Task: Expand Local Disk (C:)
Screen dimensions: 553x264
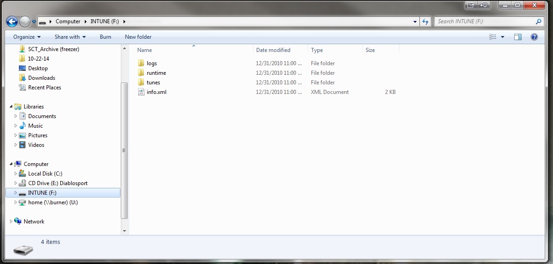Action: (16, 174)
